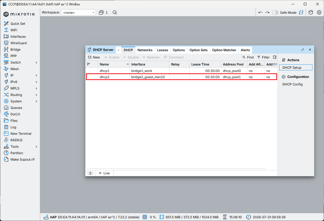324x221 pixels.
Task: Toggle the column layout icon beside Filter
Action: [x=275, y=57]
